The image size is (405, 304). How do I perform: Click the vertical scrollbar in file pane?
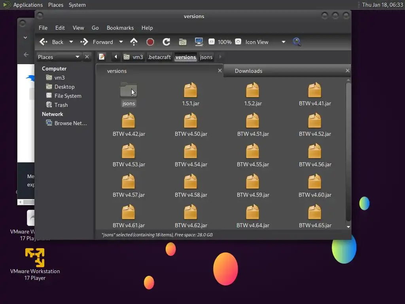tap(348, 150)
